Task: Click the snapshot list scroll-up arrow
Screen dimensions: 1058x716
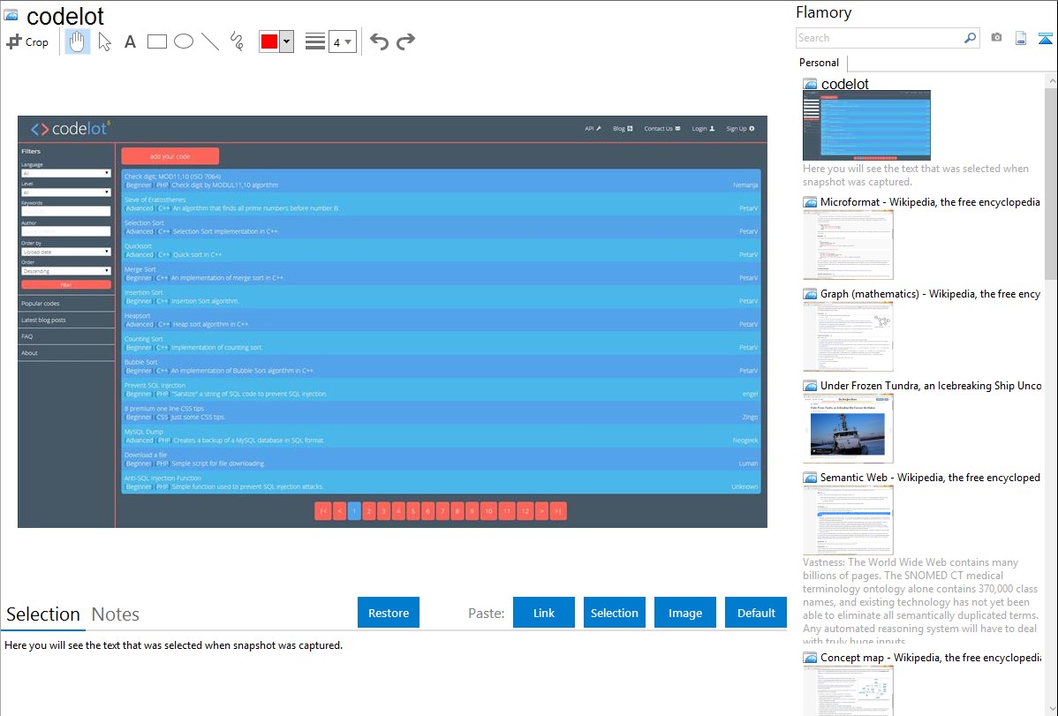Action: 1051,80
